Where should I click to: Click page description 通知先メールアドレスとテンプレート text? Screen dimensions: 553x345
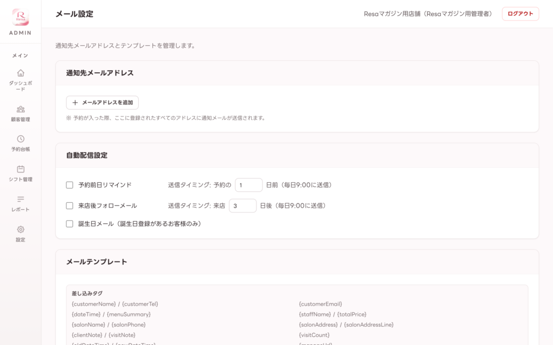(125, 46)
